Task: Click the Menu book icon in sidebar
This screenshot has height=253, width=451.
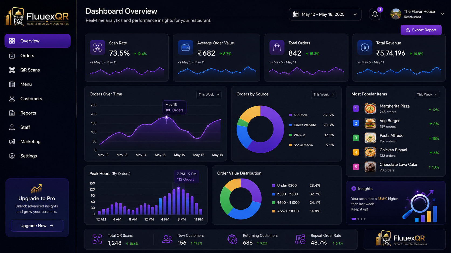Action: click(x=12, y=84)
